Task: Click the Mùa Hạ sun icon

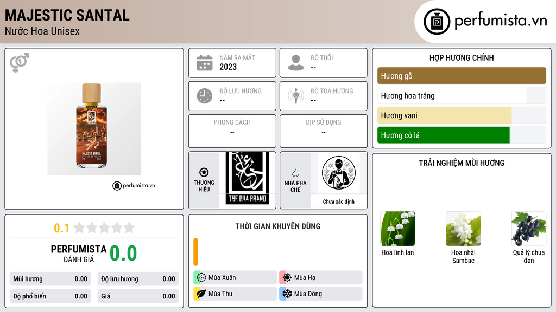Action: (287, 278)
